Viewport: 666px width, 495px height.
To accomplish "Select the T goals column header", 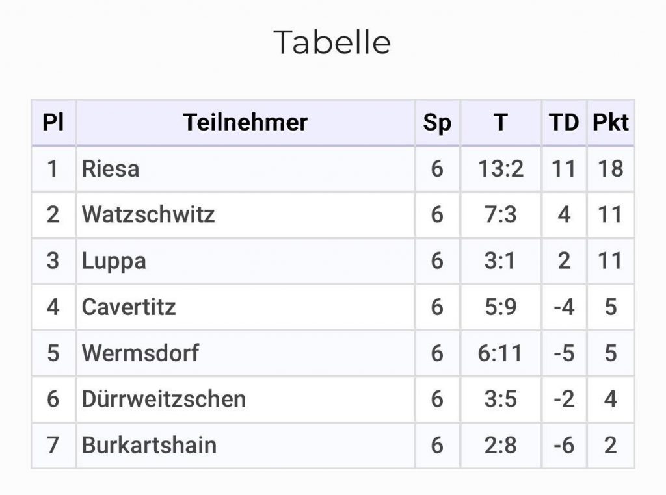I will click(500, 122).
